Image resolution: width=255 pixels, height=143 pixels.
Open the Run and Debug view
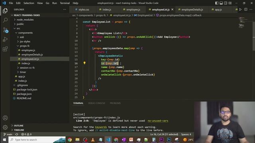pyautogui.click(x=5, y=39)
